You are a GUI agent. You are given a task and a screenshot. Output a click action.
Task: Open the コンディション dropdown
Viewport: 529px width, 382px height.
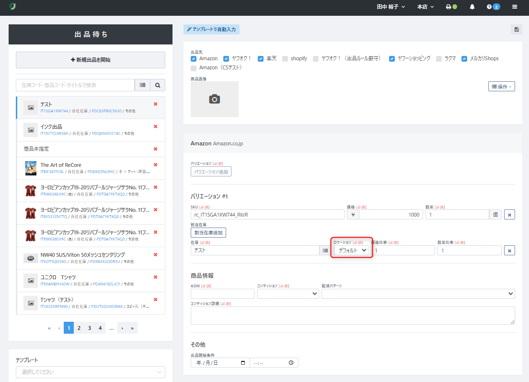pos(288,294)
